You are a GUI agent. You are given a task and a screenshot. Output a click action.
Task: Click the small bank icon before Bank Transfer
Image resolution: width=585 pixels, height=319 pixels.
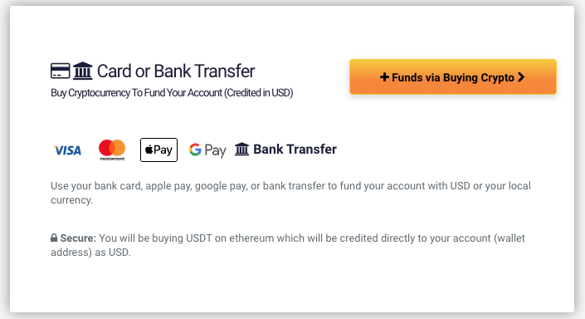[241, 149]
